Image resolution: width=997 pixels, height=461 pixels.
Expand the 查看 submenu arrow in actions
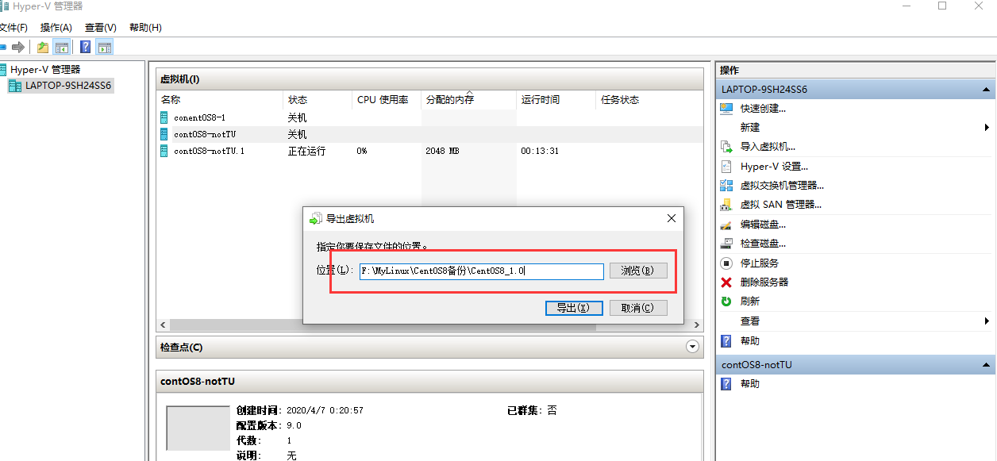987,321
